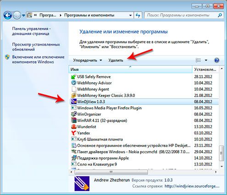Screen dimensions: 227x195
Task: Select the WebMoney Keeper Classic icon
Action: click(74, 95)
